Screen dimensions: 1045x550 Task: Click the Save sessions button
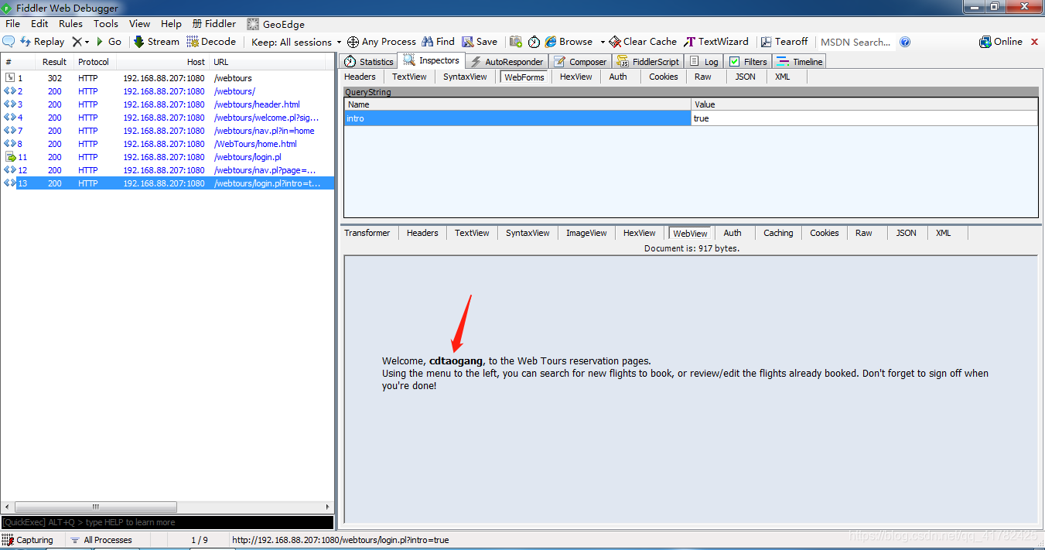(x=480, y=42)
